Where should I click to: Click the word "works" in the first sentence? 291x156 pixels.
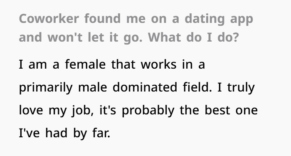[159, 64]
